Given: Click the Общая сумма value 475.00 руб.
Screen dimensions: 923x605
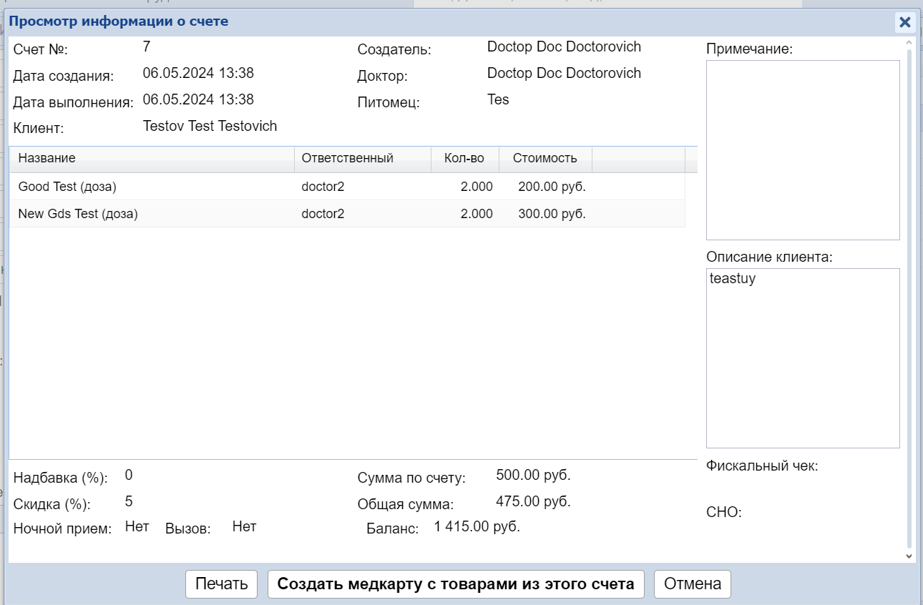Looking at the screenshot, I should click(533, 502).
